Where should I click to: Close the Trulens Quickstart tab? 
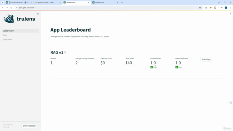(x=31, y=3)
